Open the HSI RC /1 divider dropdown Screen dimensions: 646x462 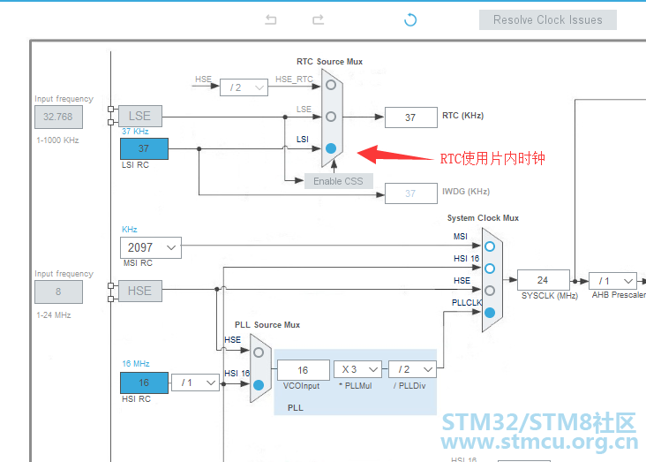195,382
